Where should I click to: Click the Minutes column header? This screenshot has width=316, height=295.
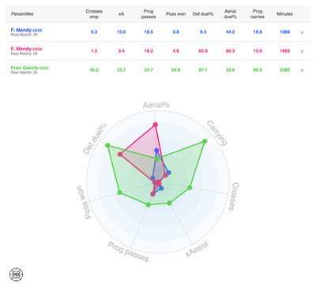click(x=284, y=14)
